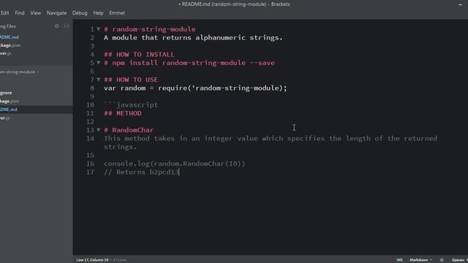Image resolution: width=468 pixels, height=263 pixels.
Task: Click the split view icon in sidebar
Action: (67, 26)
